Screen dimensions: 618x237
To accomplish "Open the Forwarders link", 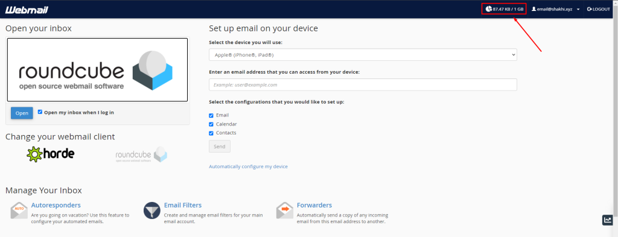I will (314, 205).
